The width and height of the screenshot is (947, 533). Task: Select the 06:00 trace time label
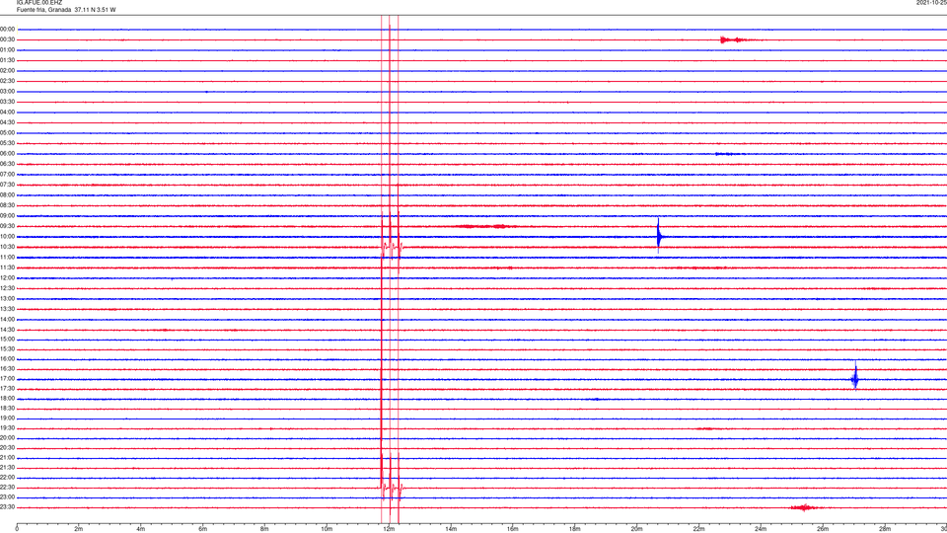pyautogui.click(x=7, y=154)
